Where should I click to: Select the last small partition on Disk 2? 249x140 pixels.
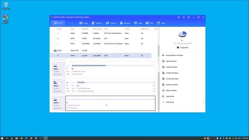coord(154,86)
